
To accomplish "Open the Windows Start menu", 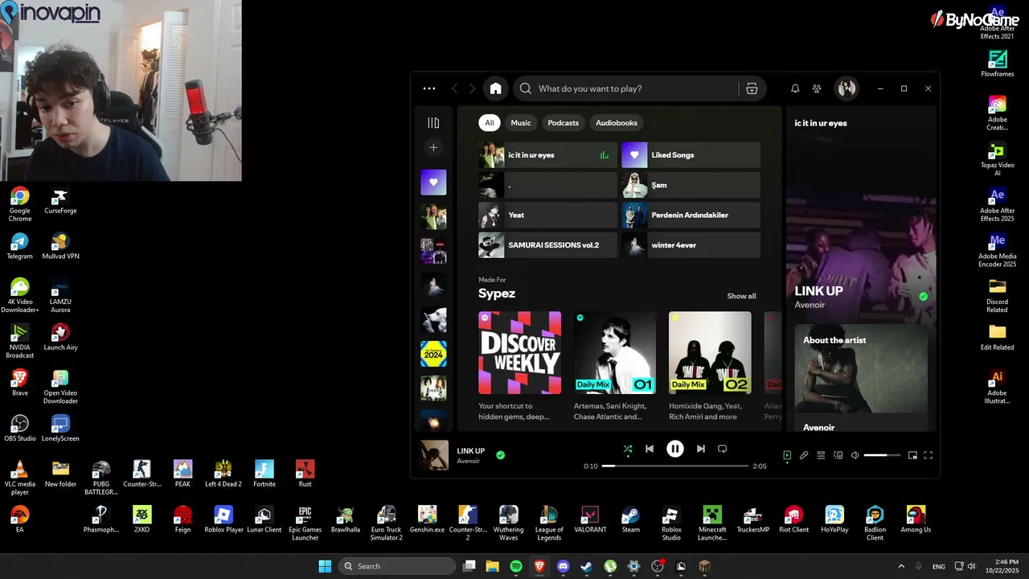I will (x=325, y=566).
